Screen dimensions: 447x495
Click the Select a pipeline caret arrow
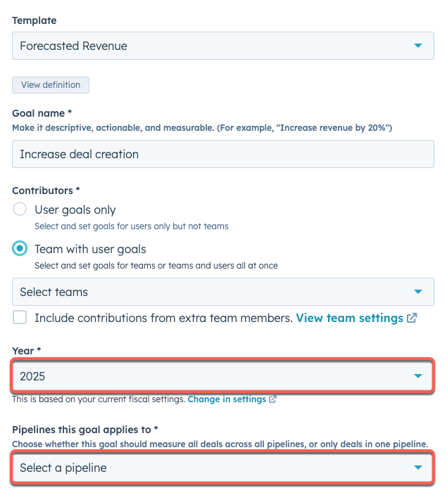(x=418, y=468)
